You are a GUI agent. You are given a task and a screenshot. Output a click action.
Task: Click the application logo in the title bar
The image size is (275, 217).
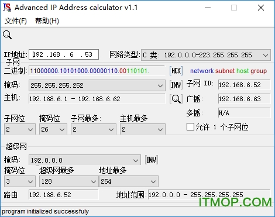tap(7, 8)
